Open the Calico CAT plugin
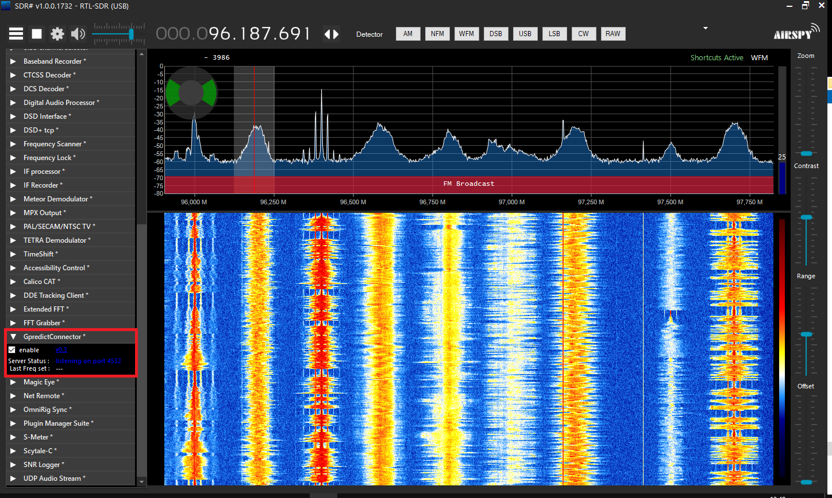The height and width of the screenshot is (498, 832). coord(71,282)
